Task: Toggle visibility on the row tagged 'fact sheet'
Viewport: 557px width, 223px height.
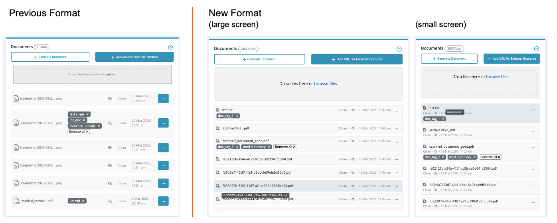Action: (110, 123)
